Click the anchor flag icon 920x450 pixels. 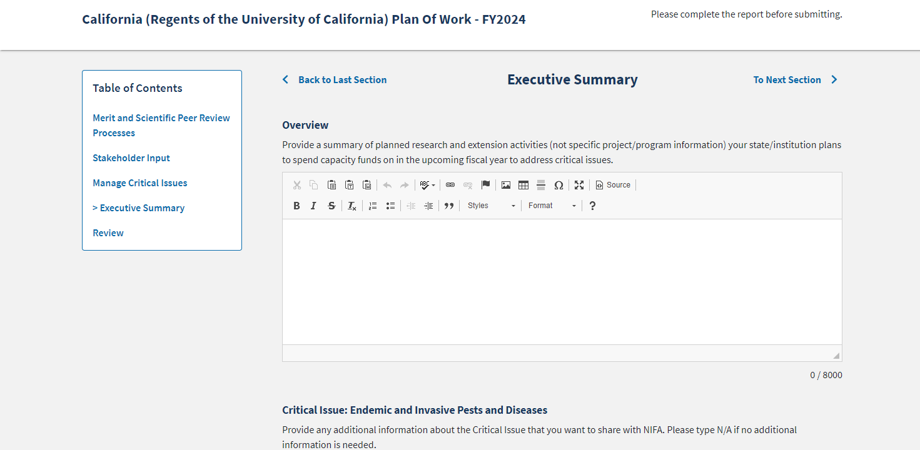pos(485,185)
